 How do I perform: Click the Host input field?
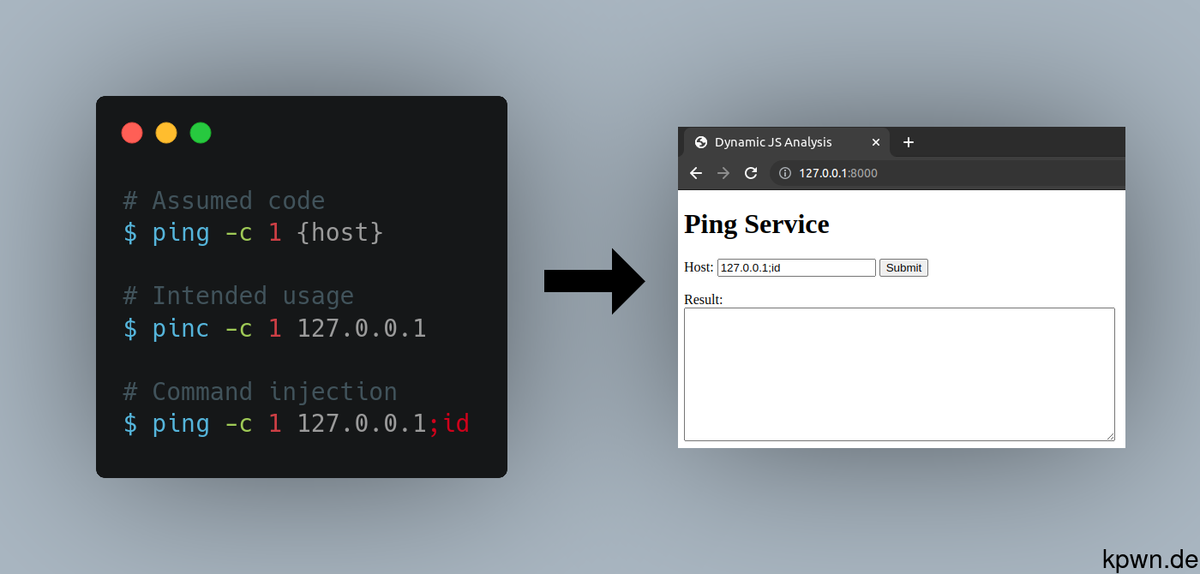pyautogui.click(x=795, y=267)
